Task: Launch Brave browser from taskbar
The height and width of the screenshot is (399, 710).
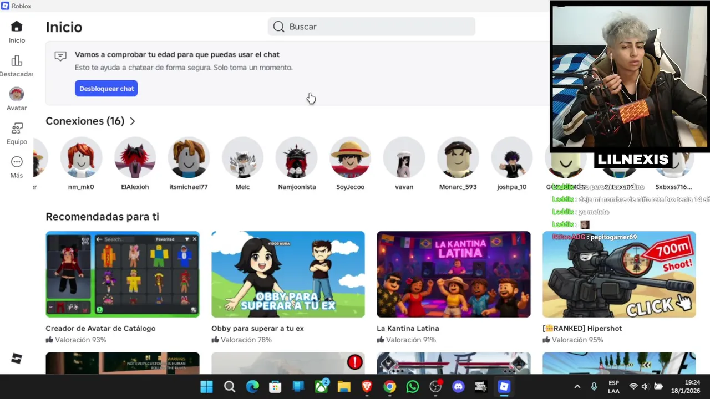Action: (367, 387)
